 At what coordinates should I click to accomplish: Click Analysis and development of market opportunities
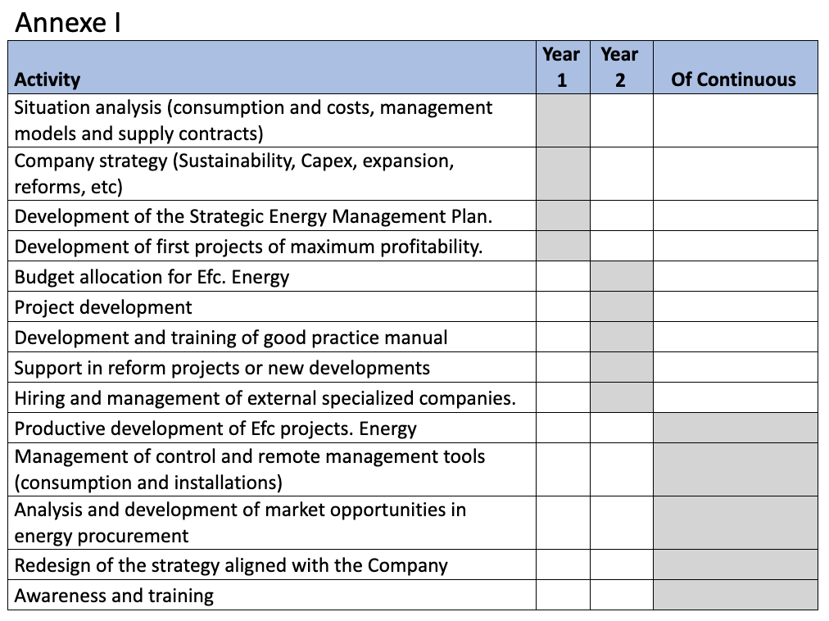[x=240, y=523]
